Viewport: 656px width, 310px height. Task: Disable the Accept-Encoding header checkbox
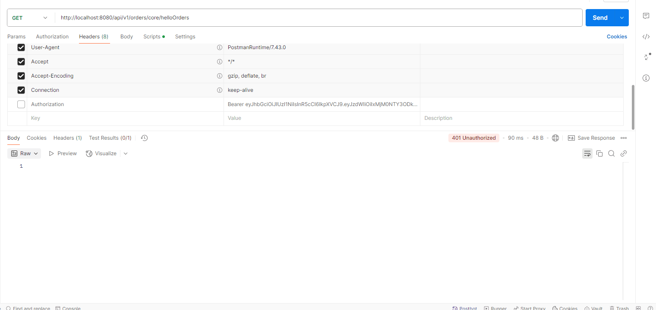tap(21, 76)
